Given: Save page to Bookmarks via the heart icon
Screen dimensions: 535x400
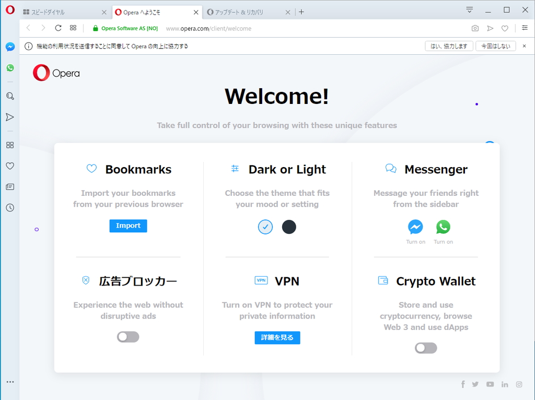Looking at the screenshot, I should [505, 28].
